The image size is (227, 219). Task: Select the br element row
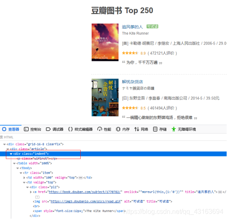36,206
